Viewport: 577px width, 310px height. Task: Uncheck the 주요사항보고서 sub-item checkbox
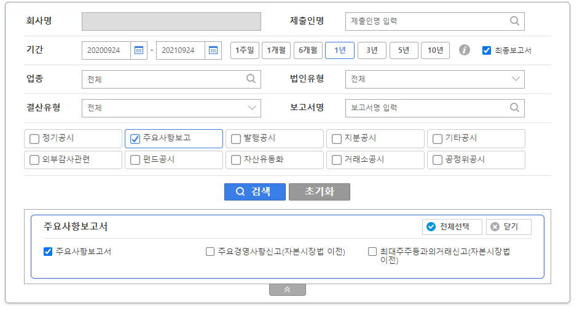click(48, 252)
